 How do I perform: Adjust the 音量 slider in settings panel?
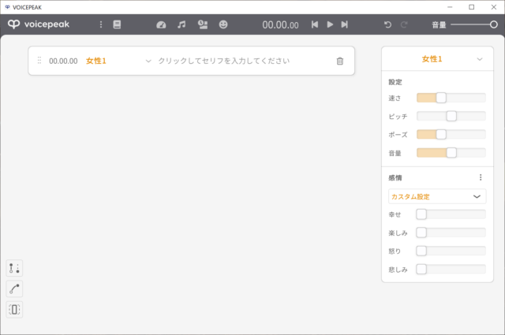tap(451, 153)
